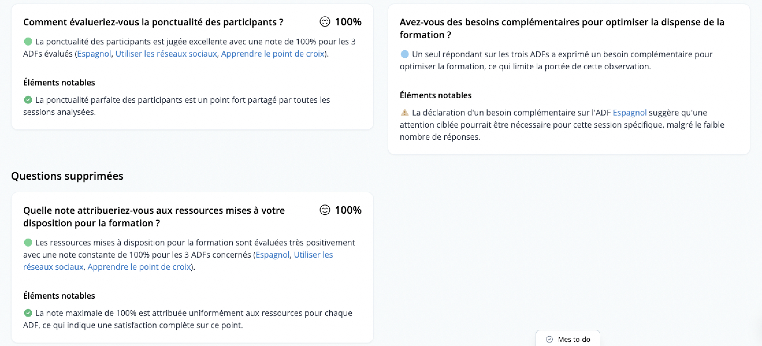The height and width of the screenshot is (346, 762).
Task: Click the green dot in the ponctualité summary
Action: tap(28, 41)
